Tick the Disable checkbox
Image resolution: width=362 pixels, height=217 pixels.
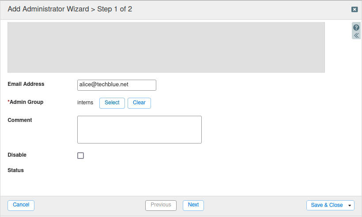coord(80,155)
